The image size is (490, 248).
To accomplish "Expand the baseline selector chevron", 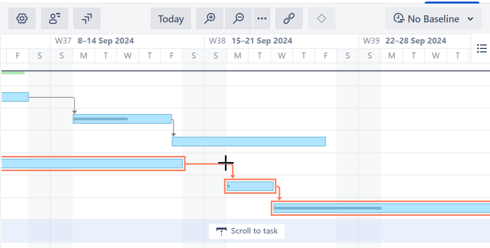I will pos(470,18).
